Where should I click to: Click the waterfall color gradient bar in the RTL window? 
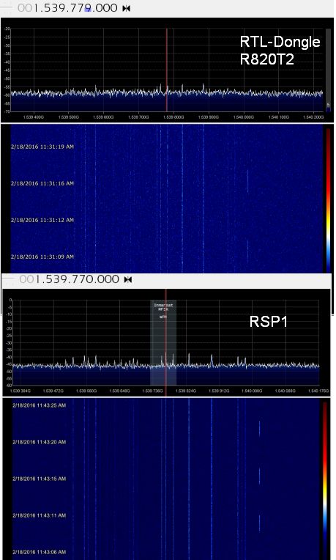pyautogui.click(x=328, y=200)
